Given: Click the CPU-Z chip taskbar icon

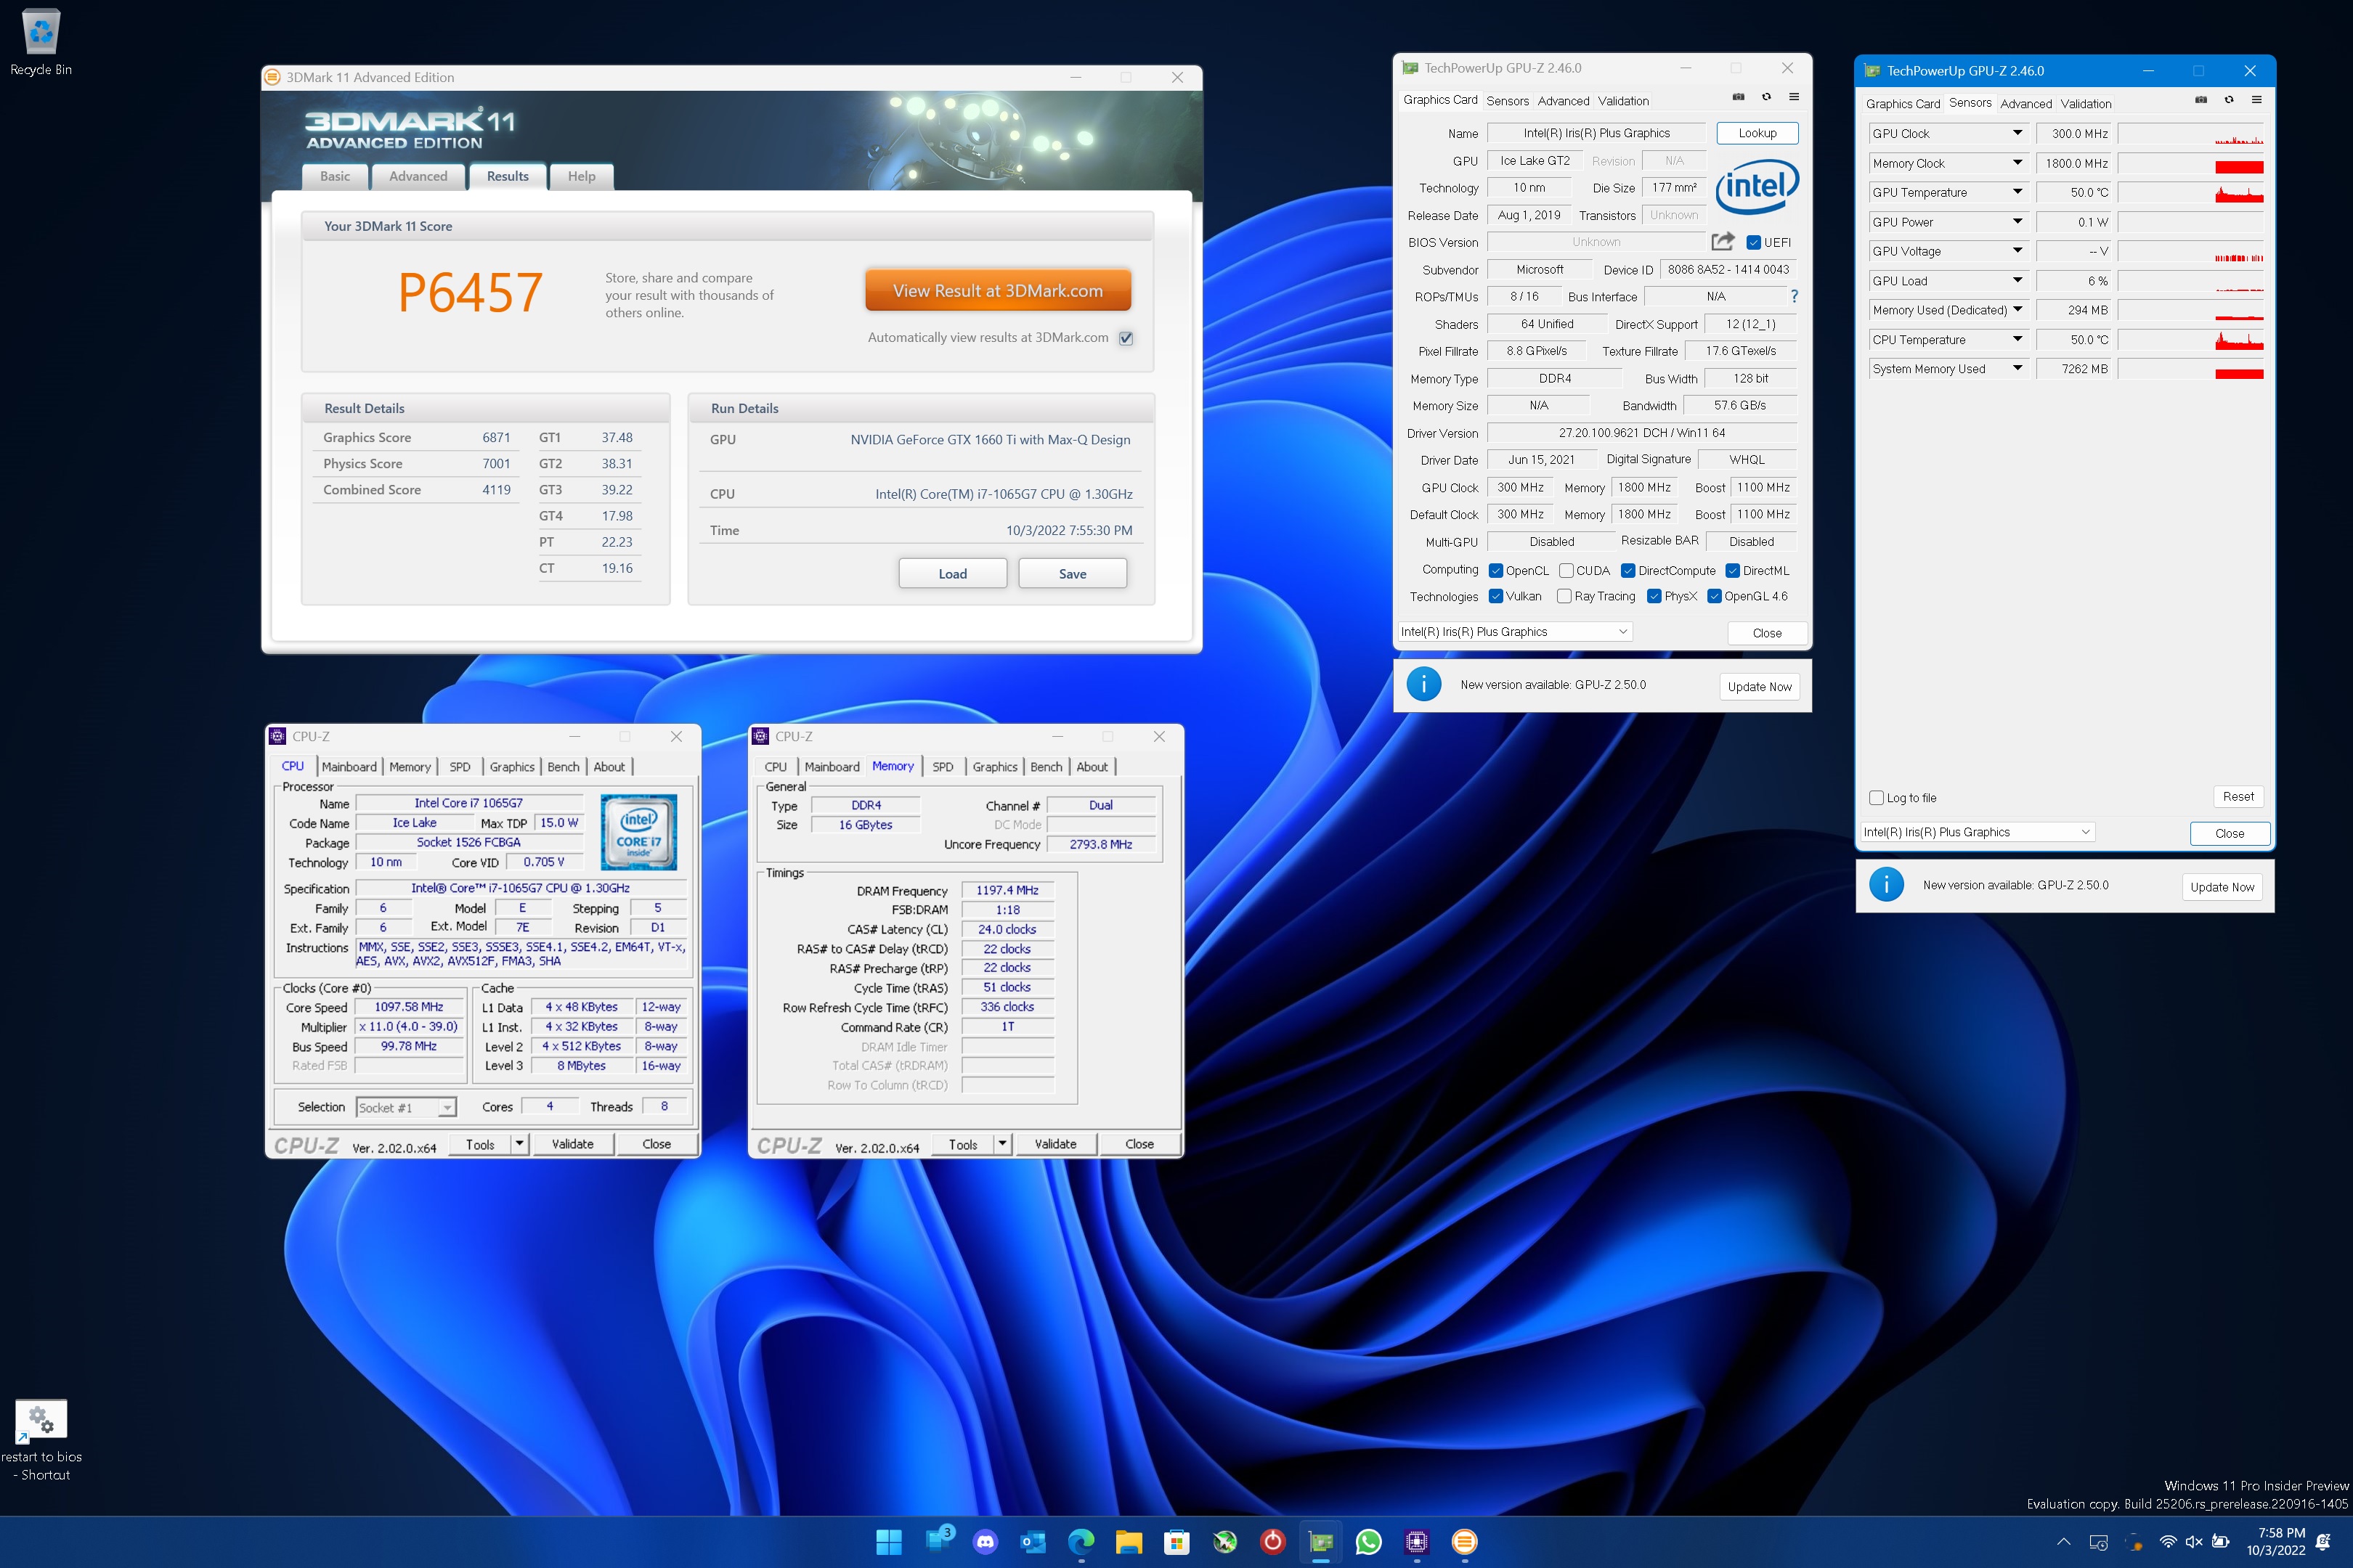Looking at the screenshot, I should [1417, 1542].
